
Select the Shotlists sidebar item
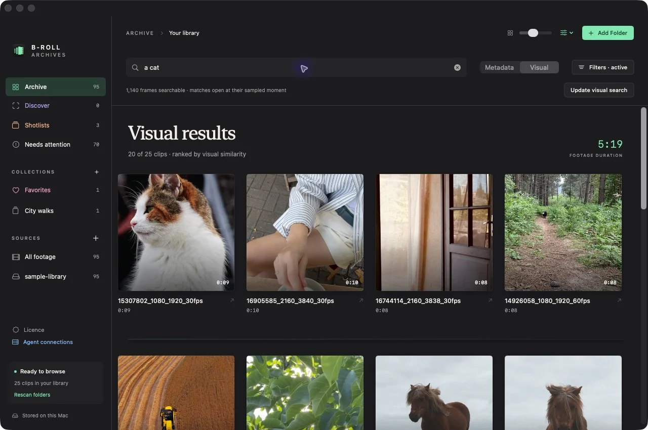point(56,125)
